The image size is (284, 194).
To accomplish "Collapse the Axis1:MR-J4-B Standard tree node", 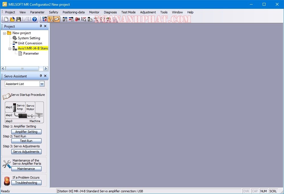I will pos(9,48).
